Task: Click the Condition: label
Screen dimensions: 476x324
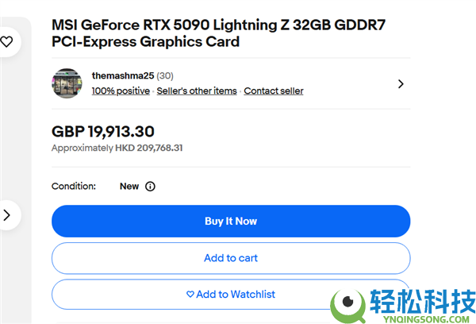Action: coord(74,187)
